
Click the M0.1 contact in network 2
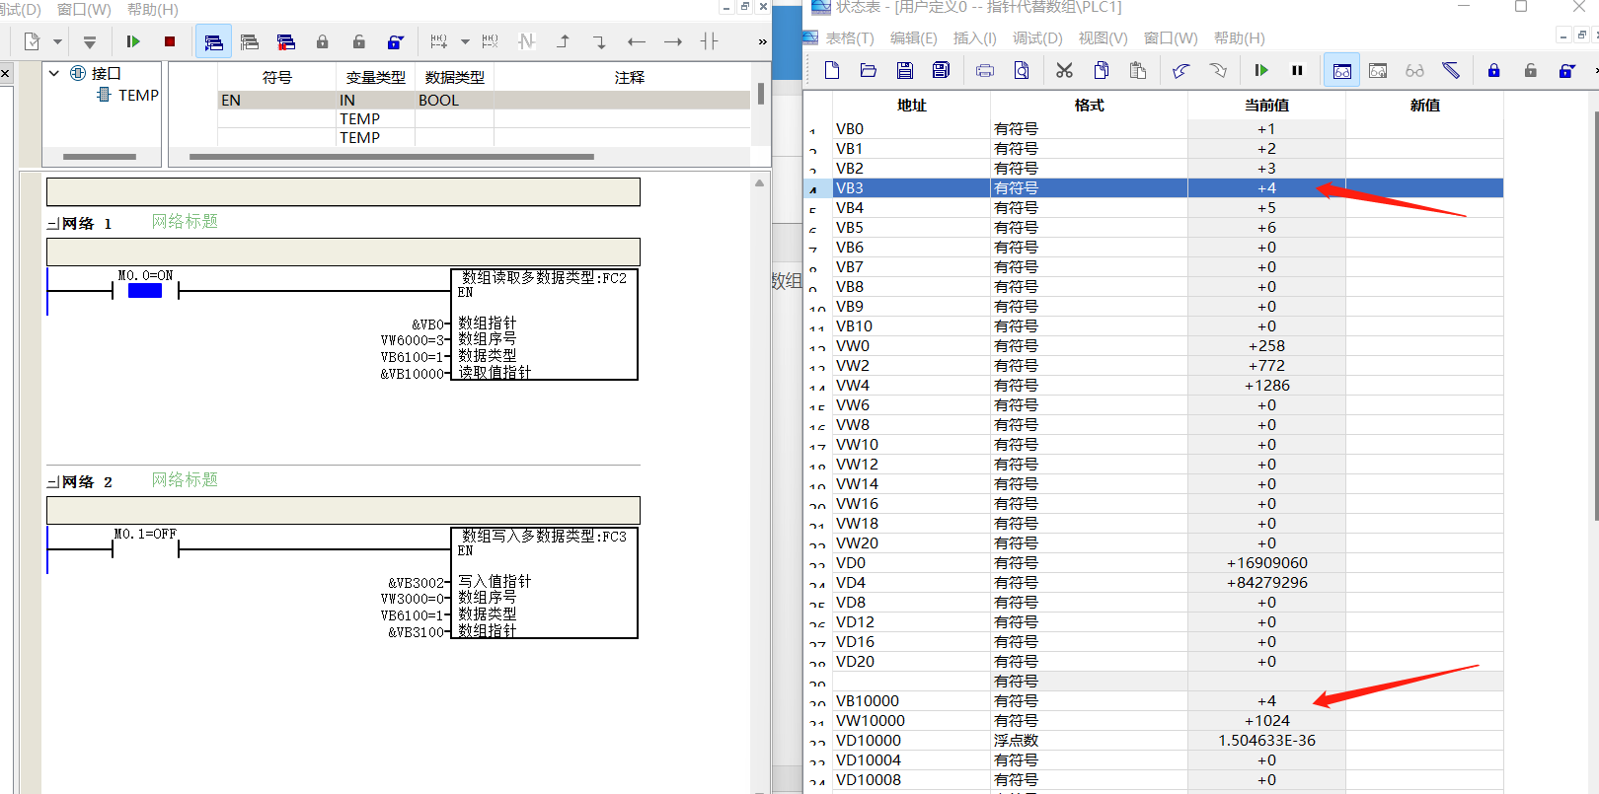(x=145, y=547)
